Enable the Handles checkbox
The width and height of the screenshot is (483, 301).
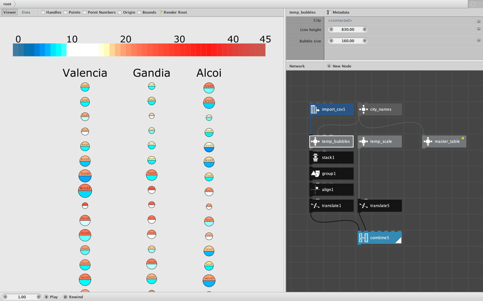pos(43,13)
